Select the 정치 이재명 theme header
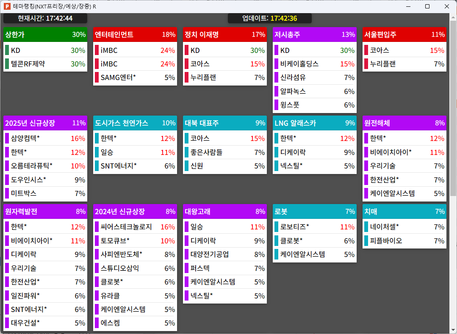This screenshot has height=334, width=457. click(x=225, y=35)
